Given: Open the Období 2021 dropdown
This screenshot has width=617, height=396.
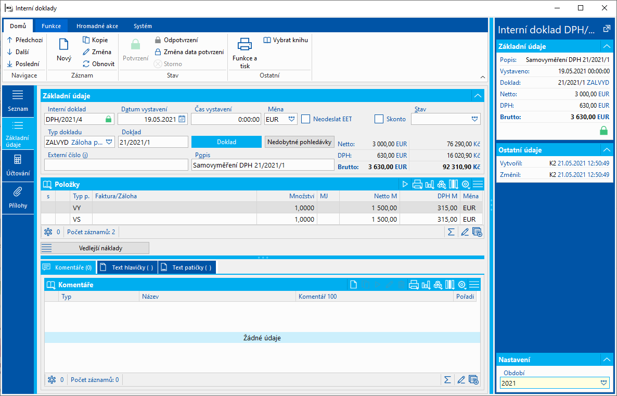Looking at the screenshot, I should (603, 383).
